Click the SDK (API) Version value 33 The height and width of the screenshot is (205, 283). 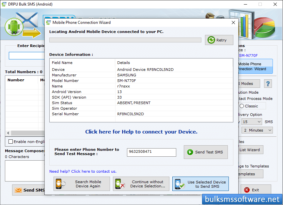(x=119, y=97)
